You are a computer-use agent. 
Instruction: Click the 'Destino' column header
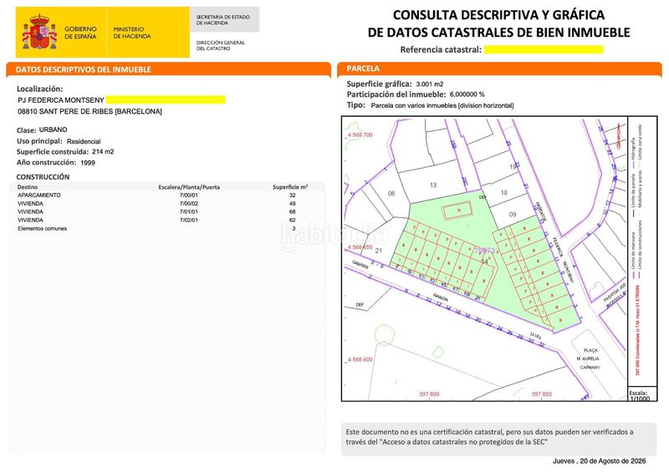(28, 187)
